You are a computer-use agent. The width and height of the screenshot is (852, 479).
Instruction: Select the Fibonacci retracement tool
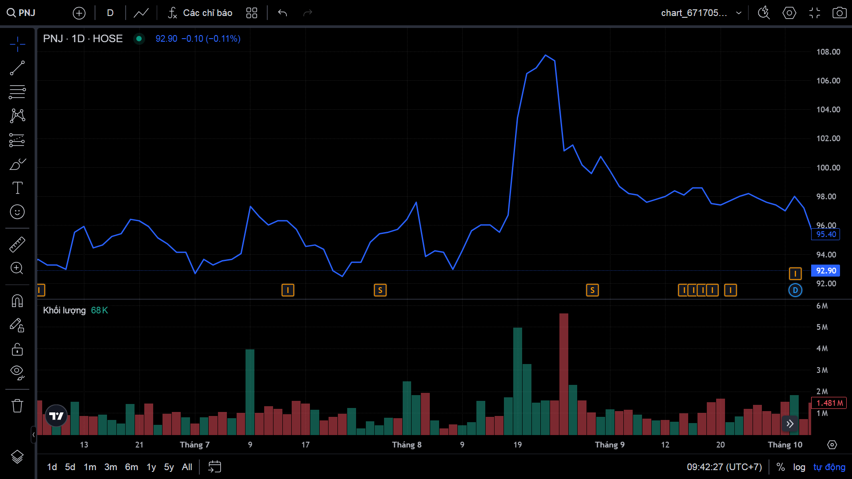click(x=17, y=92)
